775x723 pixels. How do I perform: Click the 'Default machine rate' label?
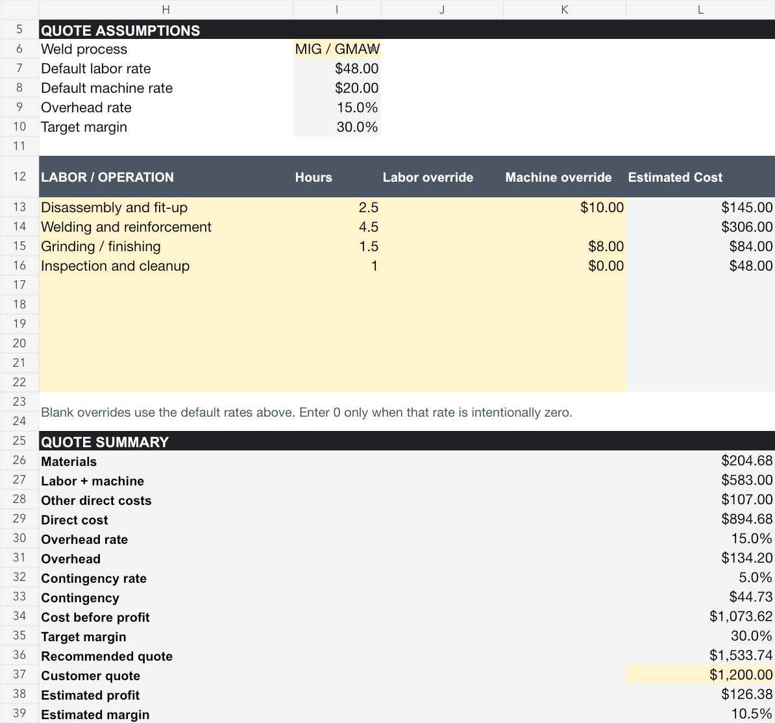point(106,88)
